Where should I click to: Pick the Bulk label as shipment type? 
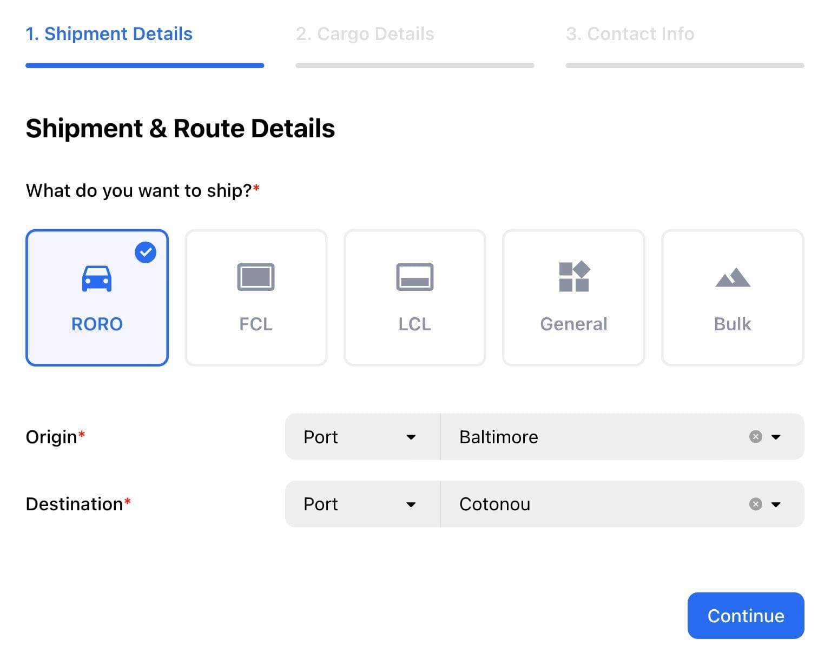pyautogui.click(x=733, y=324)
